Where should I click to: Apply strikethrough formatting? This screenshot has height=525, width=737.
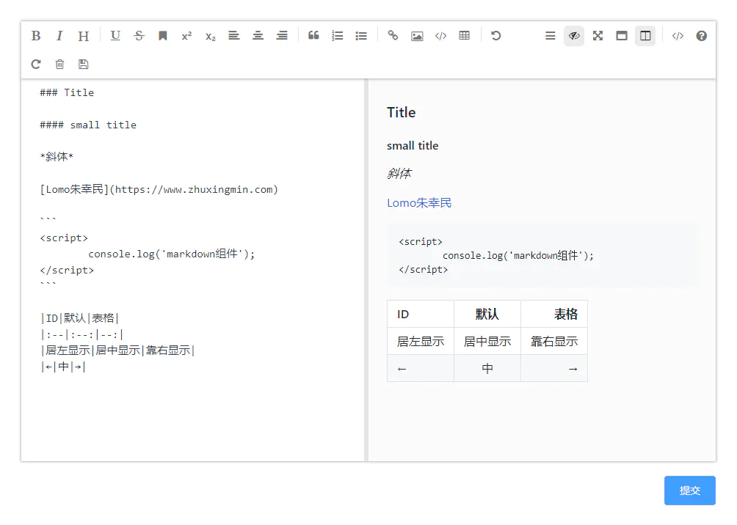click(x=139, y=36)
